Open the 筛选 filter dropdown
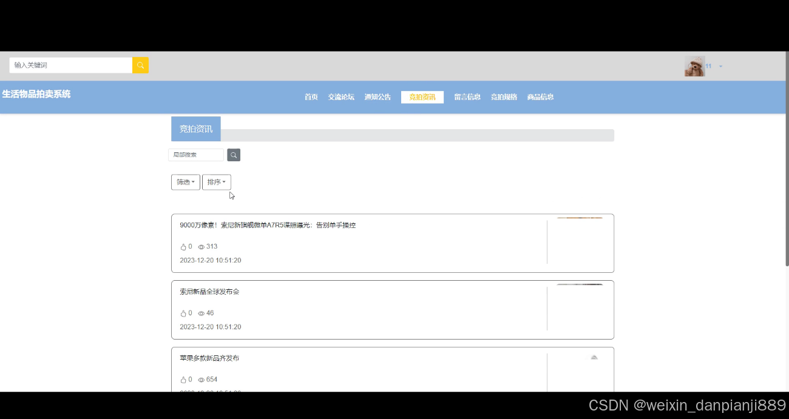Viewport: 789px width, 419px height. click(x=186, y=182)
